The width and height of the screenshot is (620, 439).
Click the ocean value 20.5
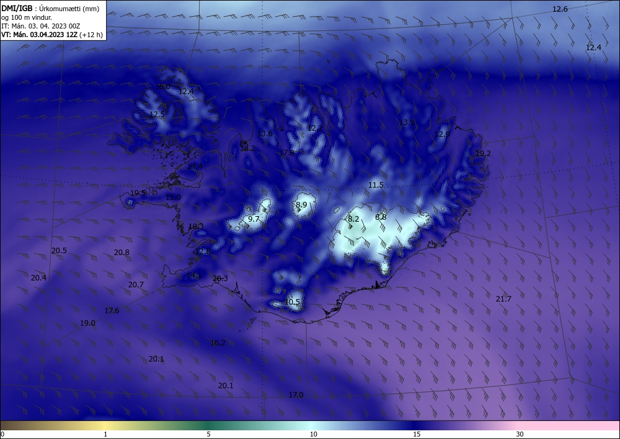tap(59, 251)
